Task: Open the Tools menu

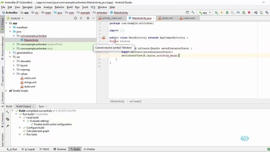Action: pos(85,7)
